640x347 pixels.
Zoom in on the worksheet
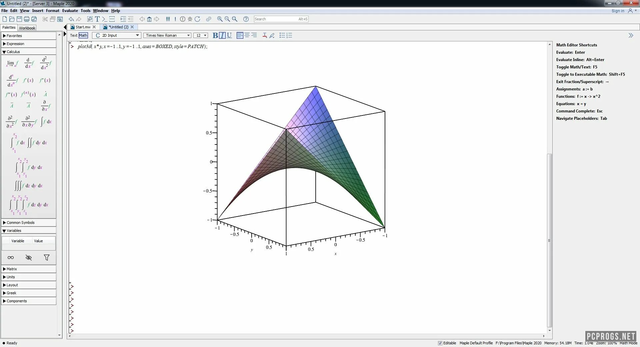tap(220, 19)
